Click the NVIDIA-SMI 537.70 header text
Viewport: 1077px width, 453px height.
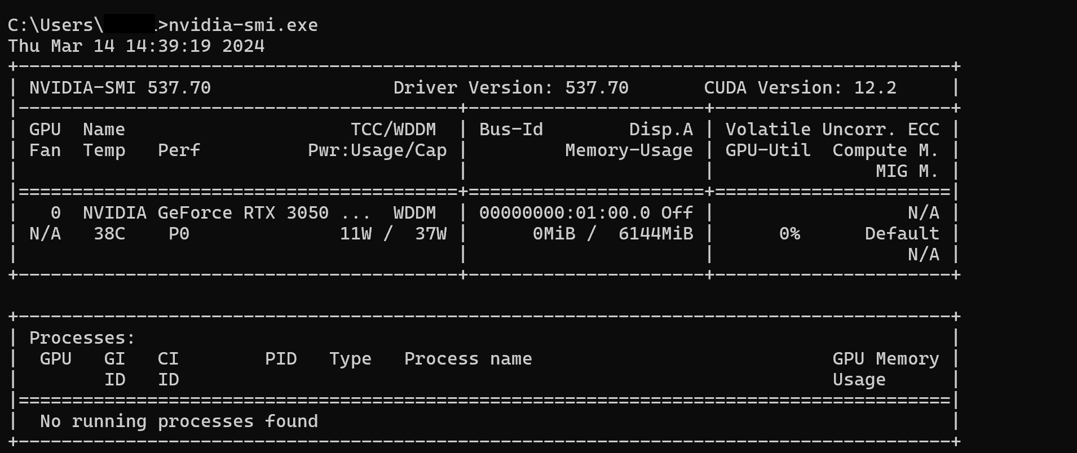[x=120, y=88]
